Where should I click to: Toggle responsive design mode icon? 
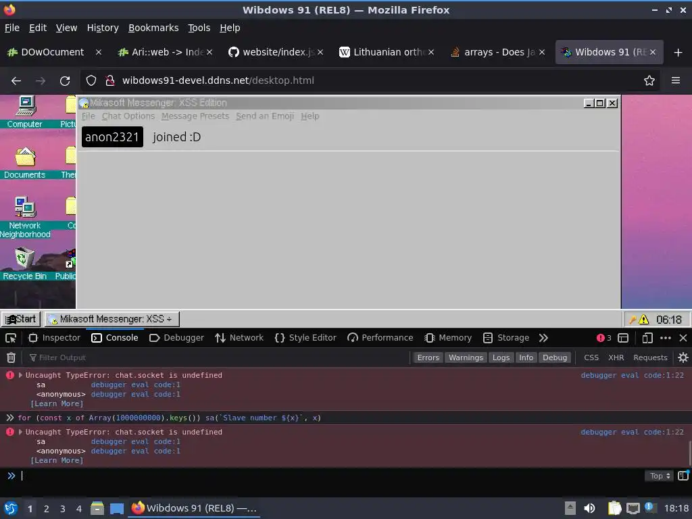(647, 338)
